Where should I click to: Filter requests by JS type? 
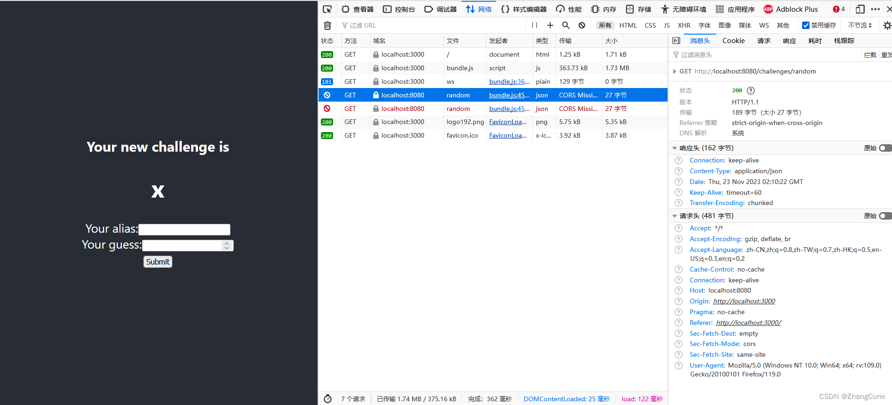[x=667, y=25]
